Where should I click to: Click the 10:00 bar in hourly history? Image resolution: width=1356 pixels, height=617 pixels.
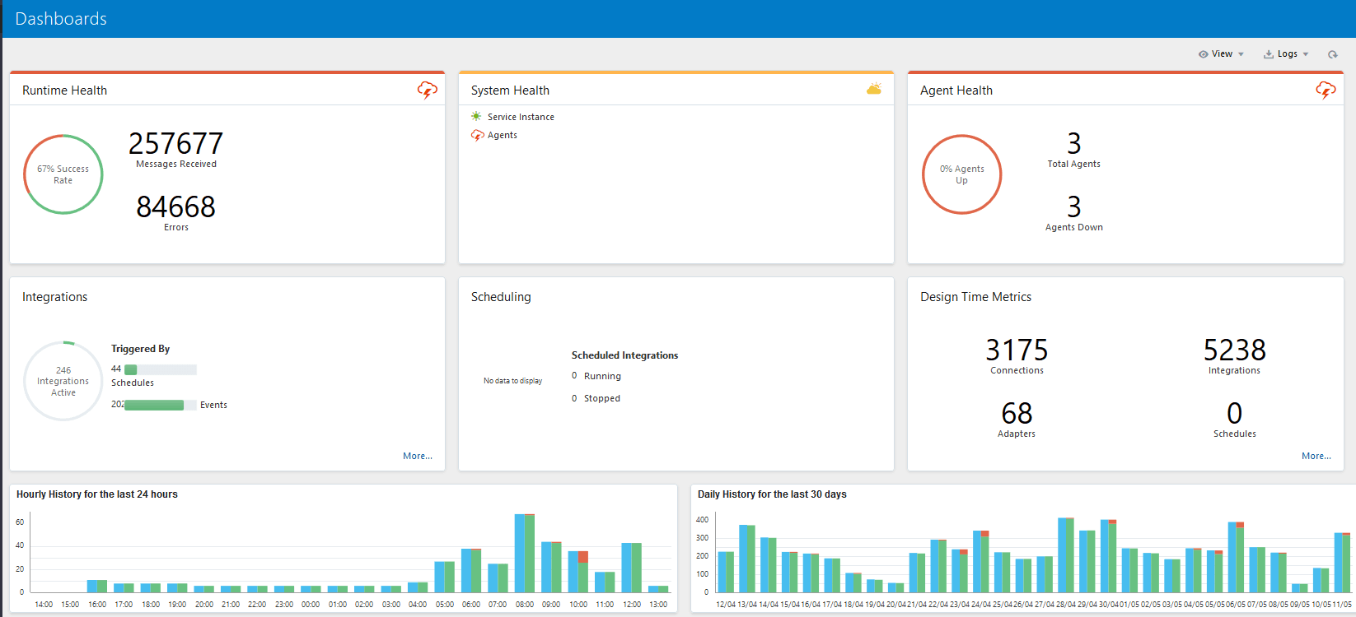pyautogui.click(x=578, y=572)
